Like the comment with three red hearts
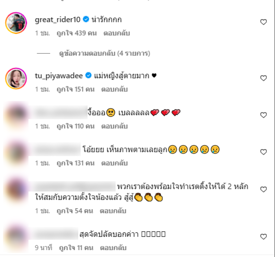This screenshot has width=275, height=257. tap(263, 115)
